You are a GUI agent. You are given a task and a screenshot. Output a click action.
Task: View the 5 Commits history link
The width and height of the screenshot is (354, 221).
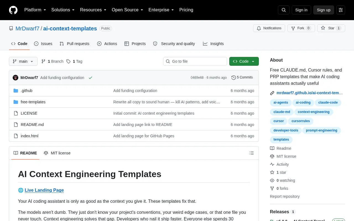click(x=242, y=78)
